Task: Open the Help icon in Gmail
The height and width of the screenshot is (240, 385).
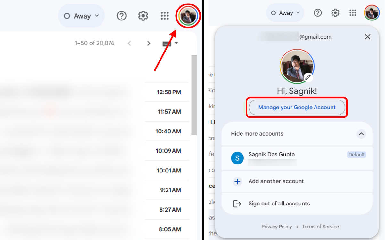Action: coord(121,15)
